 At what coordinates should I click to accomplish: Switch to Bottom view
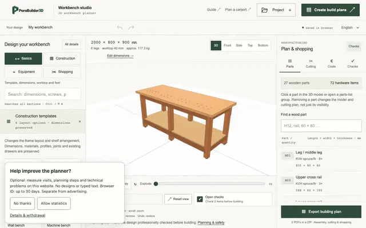click(263, 46)
